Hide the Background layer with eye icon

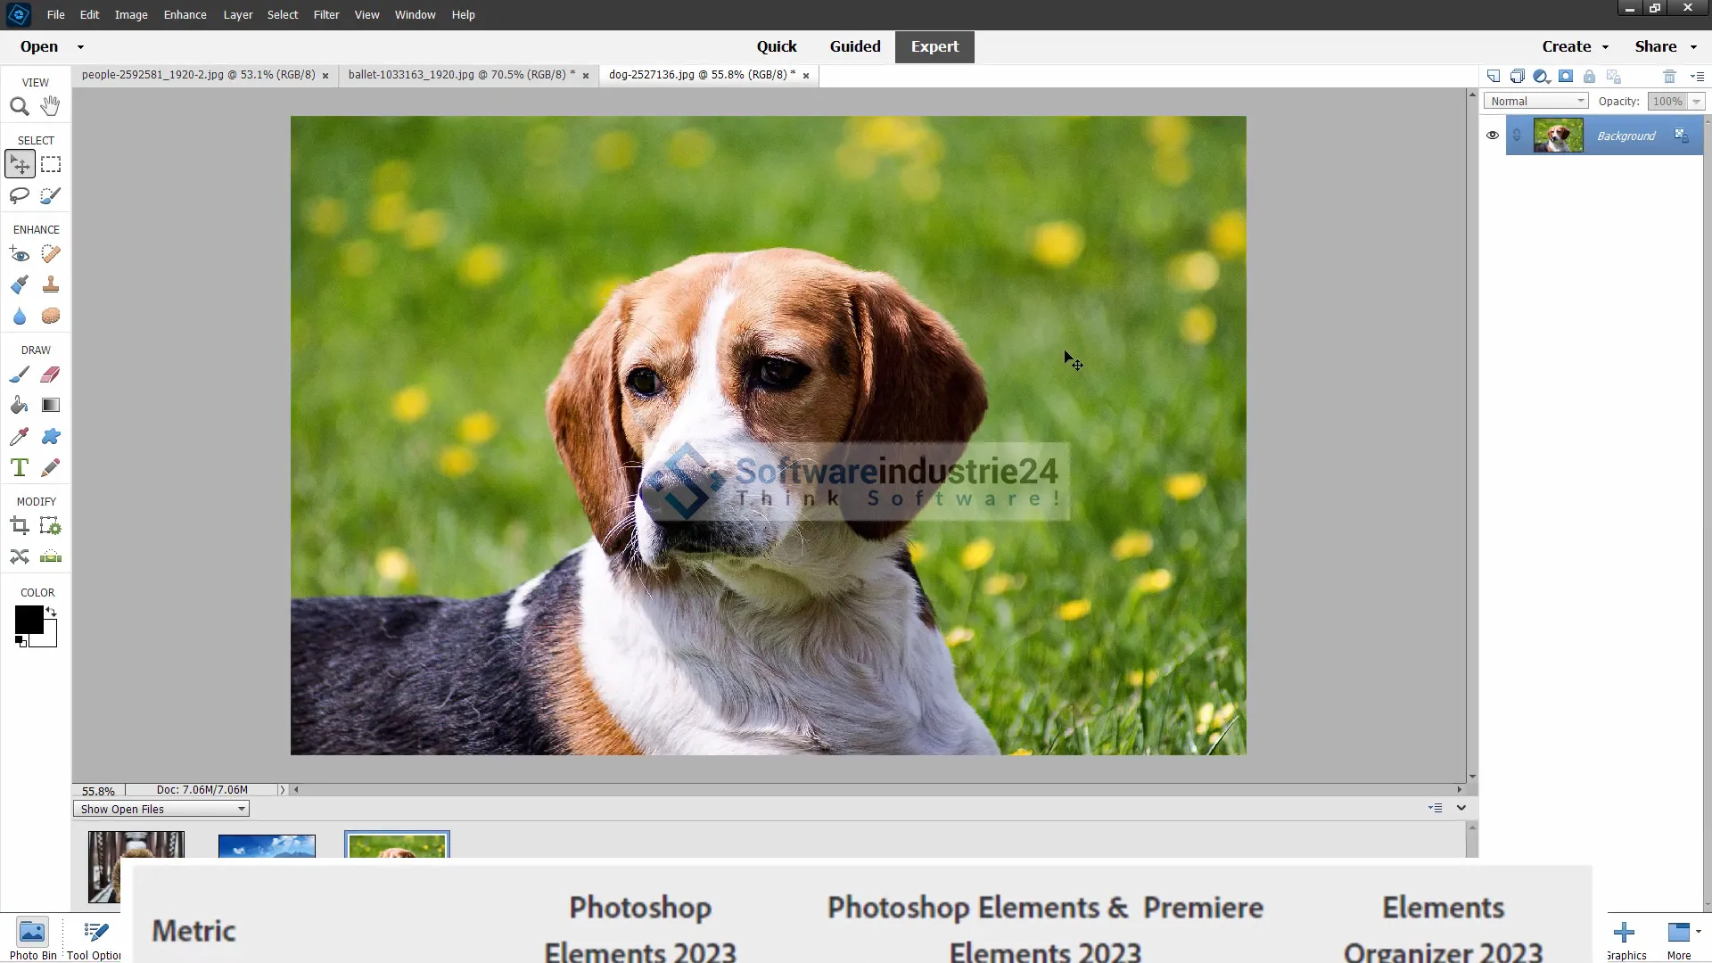1492,136
